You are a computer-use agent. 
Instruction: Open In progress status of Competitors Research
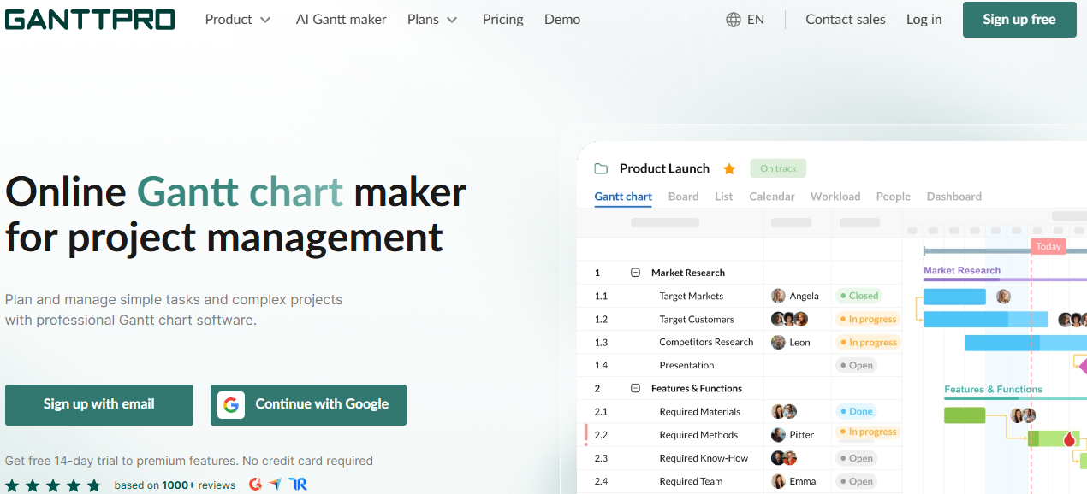868,342
